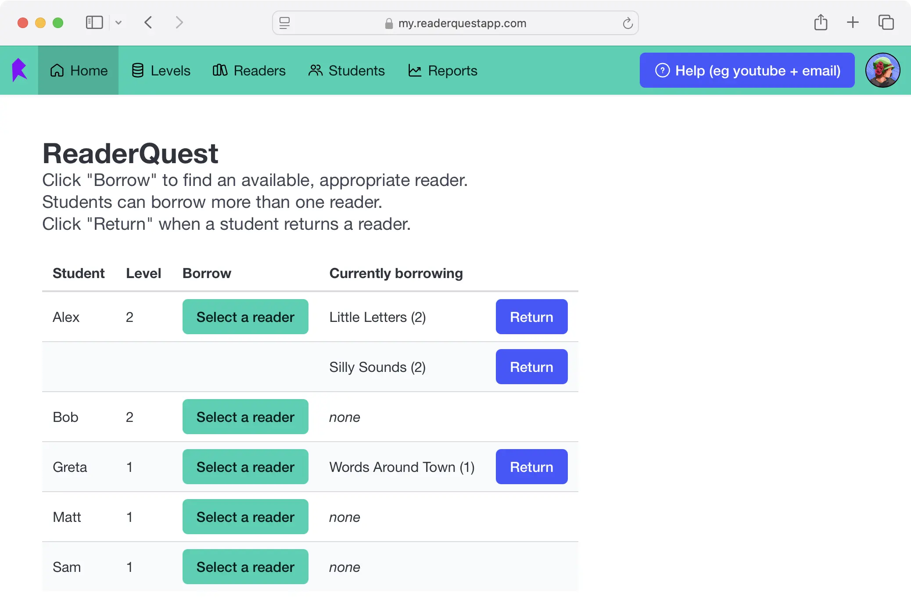Click the Words Around Town (1) text
This screenshot has height=614, width=911.
[402, 467]
